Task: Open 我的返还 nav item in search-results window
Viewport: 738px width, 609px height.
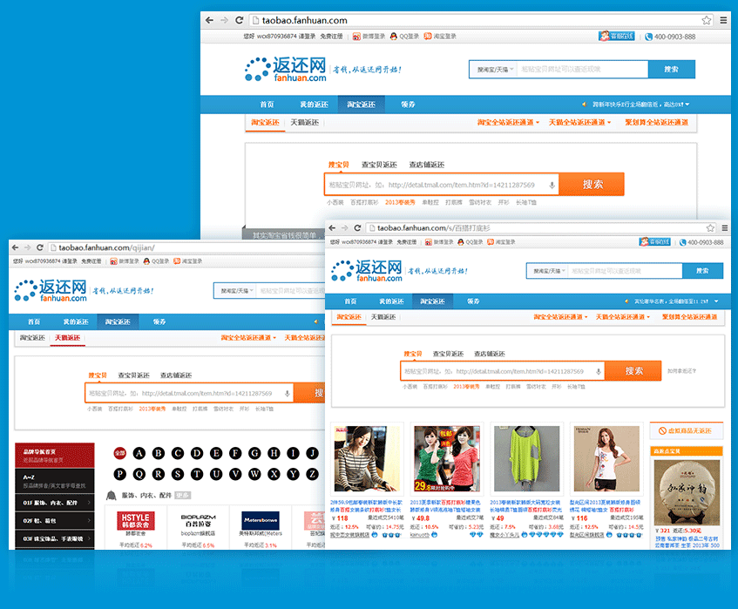Action: 391,301
